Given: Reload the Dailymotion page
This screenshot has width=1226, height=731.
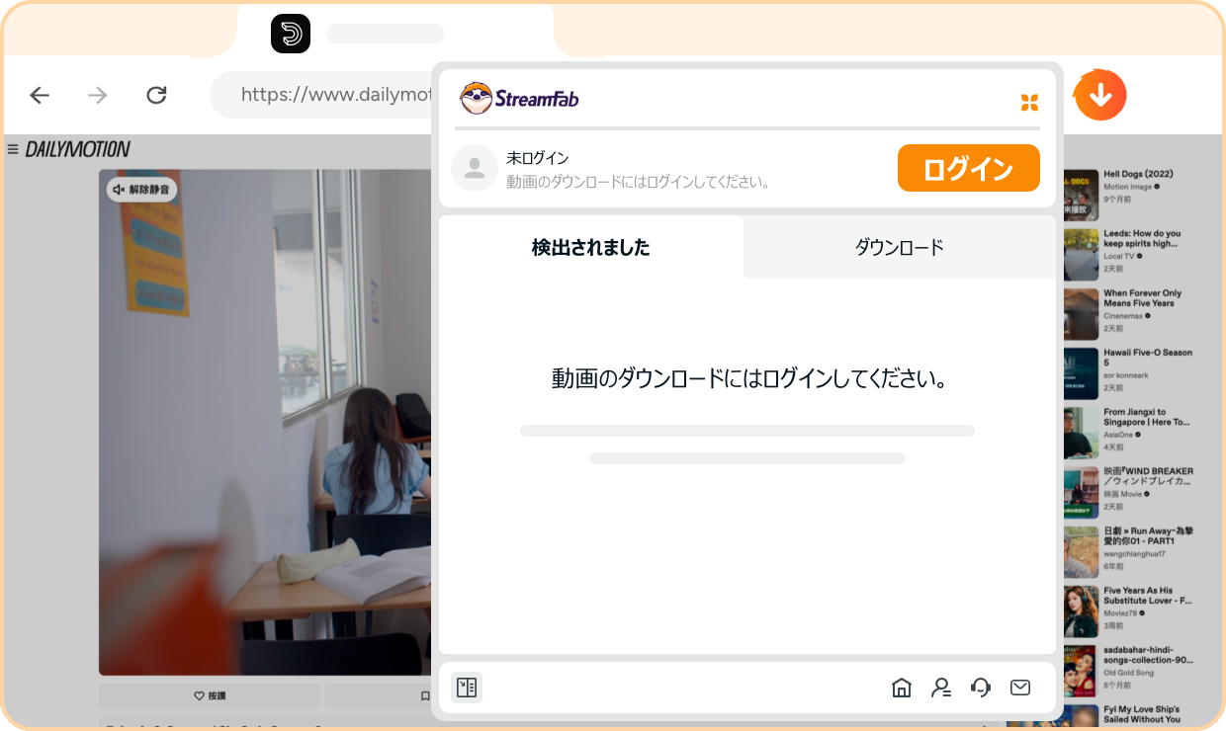Looking at the screenshot, I should (x=156, y=95).
